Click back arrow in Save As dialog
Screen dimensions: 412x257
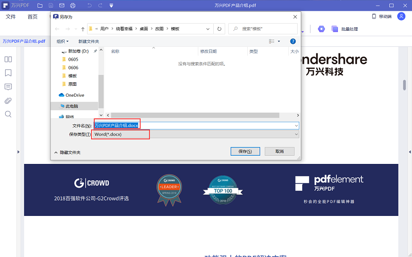57,29
